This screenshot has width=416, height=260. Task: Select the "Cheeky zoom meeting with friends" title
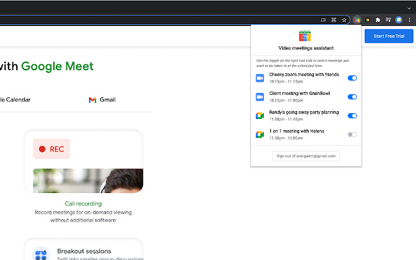pos(304,75)
